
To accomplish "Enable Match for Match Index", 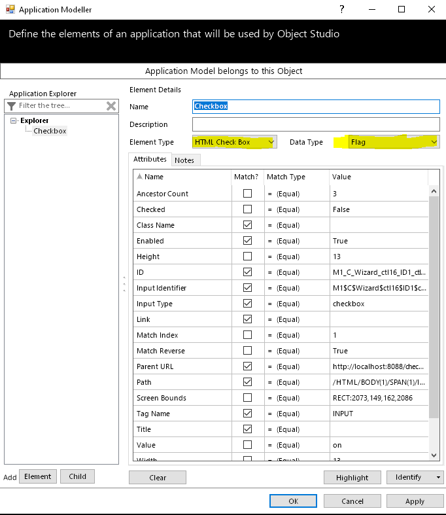I will pyautogui.click(x=247, y=334).
